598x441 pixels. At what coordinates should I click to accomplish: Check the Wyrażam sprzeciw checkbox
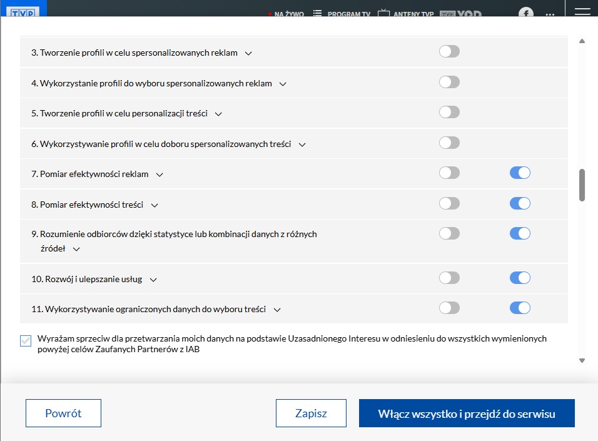[26, 341]
